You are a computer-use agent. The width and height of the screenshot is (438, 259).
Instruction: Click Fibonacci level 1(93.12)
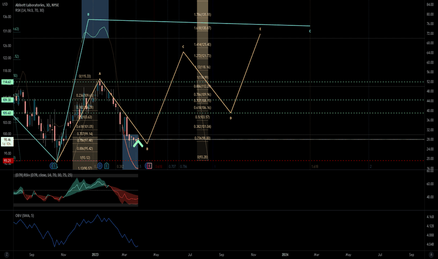pos(85,158)
